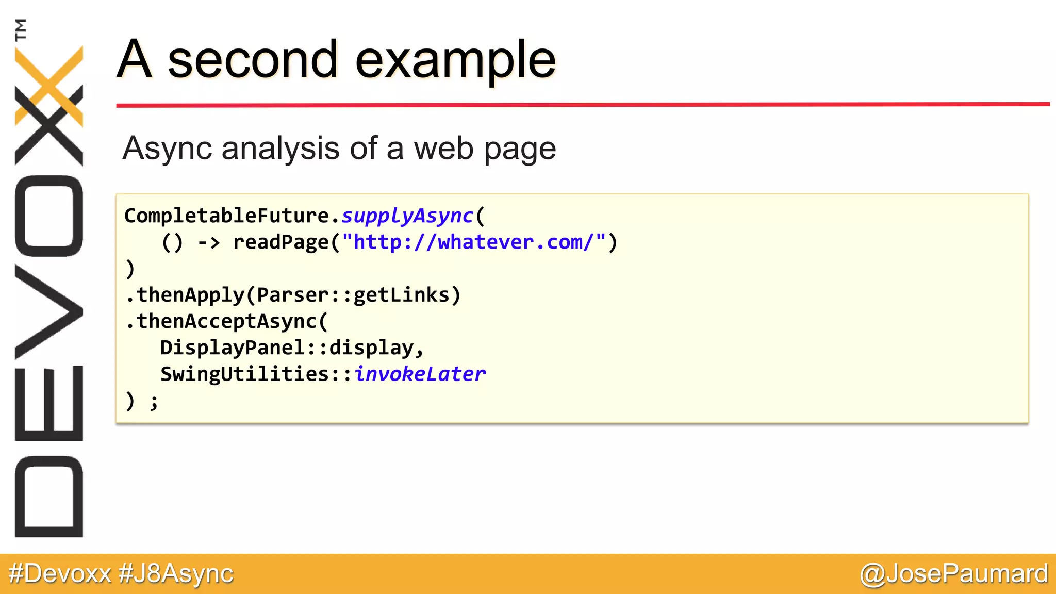Click the TM trademark symbol
The width and height of the screenshot is (1056, 594).
(21, 29)
